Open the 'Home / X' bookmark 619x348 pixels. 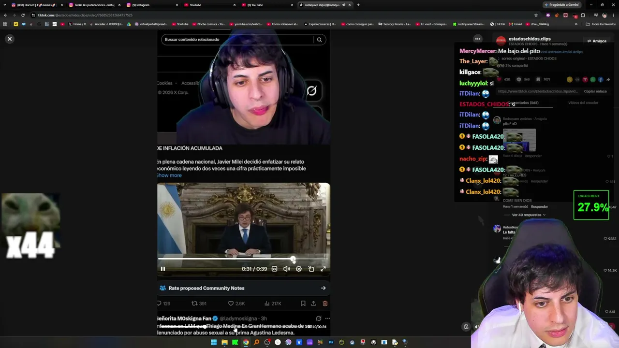click(x=77, y=24)
